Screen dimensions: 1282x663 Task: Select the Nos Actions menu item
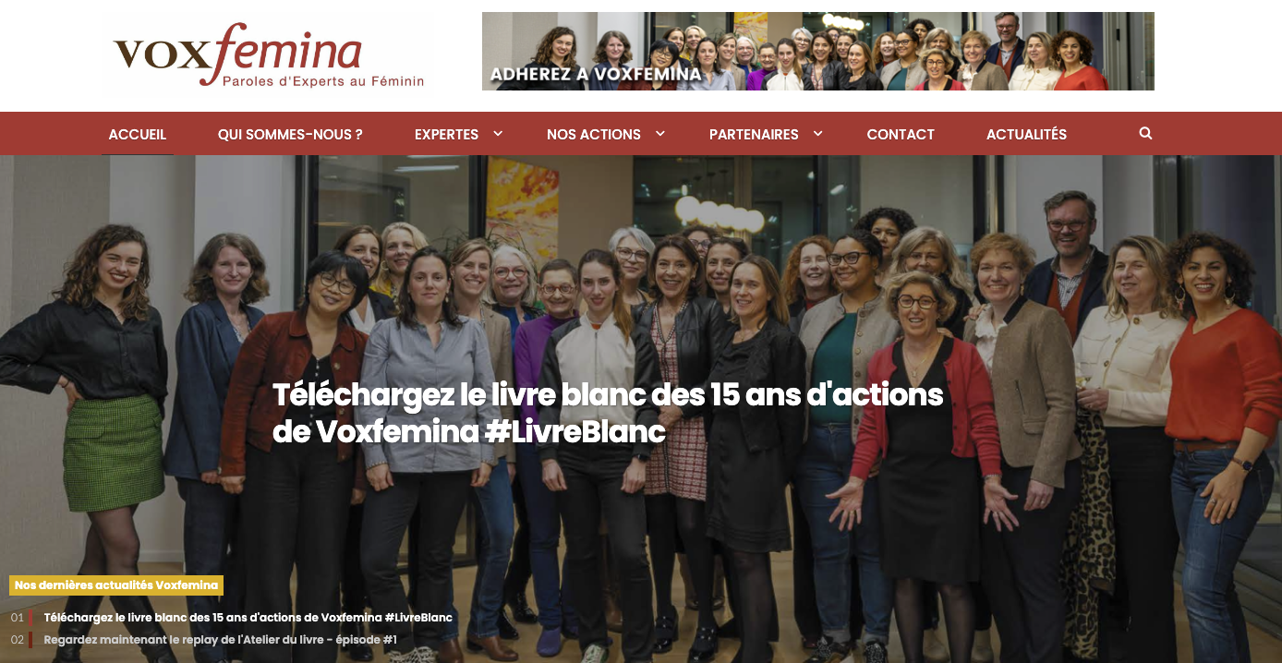pos(594,134)
